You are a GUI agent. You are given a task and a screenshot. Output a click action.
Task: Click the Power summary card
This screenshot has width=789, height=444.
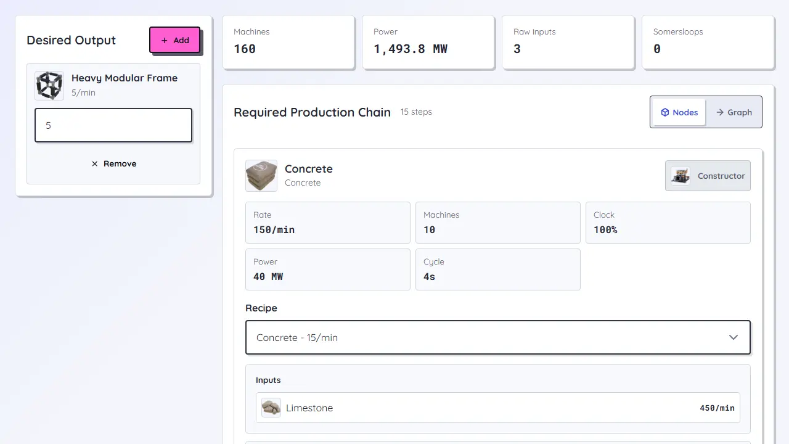[x=428, y=42]
